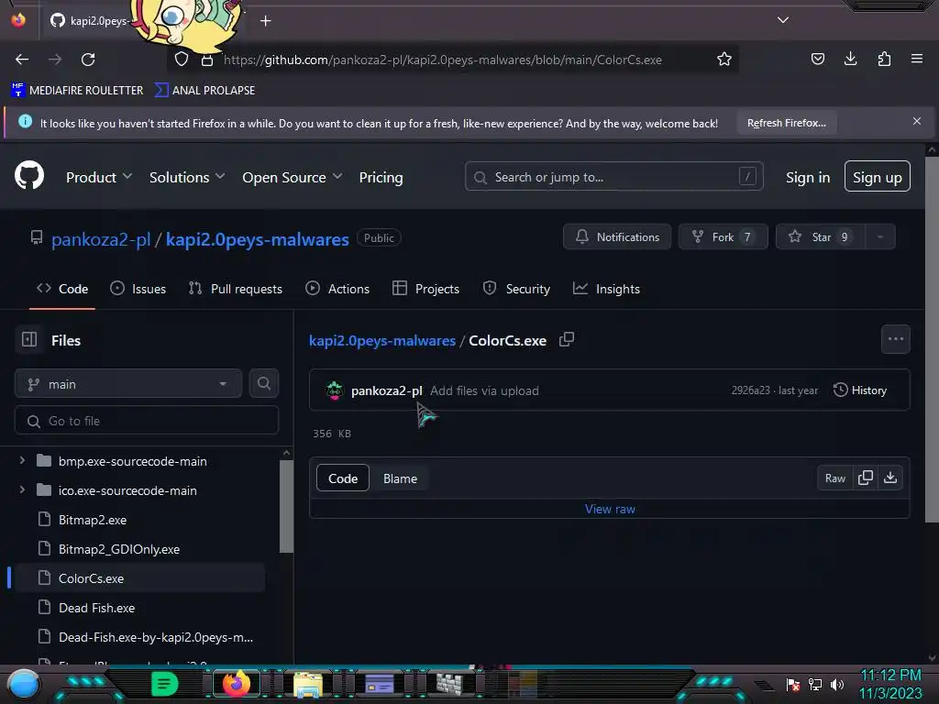Copy raw file contents icon
The image size is (939, 704).
click(x=866, y=478)
